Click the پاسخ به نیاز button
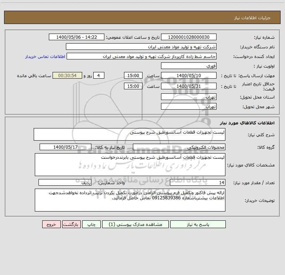 coord(198,224)
